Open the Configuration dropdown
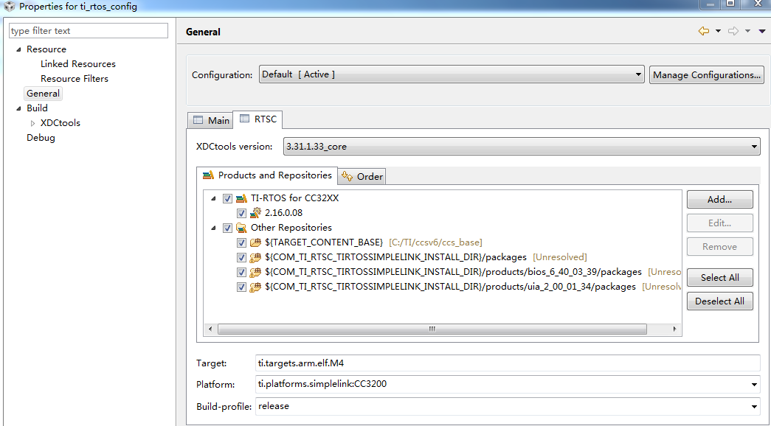Image resolution: width=771 pixels, height=426 pixels. click(x=452, y=74)
